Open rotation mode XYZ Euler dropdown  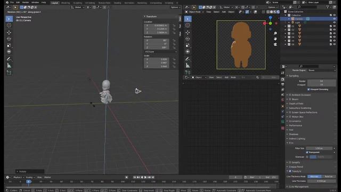click(x=160, y=52)
